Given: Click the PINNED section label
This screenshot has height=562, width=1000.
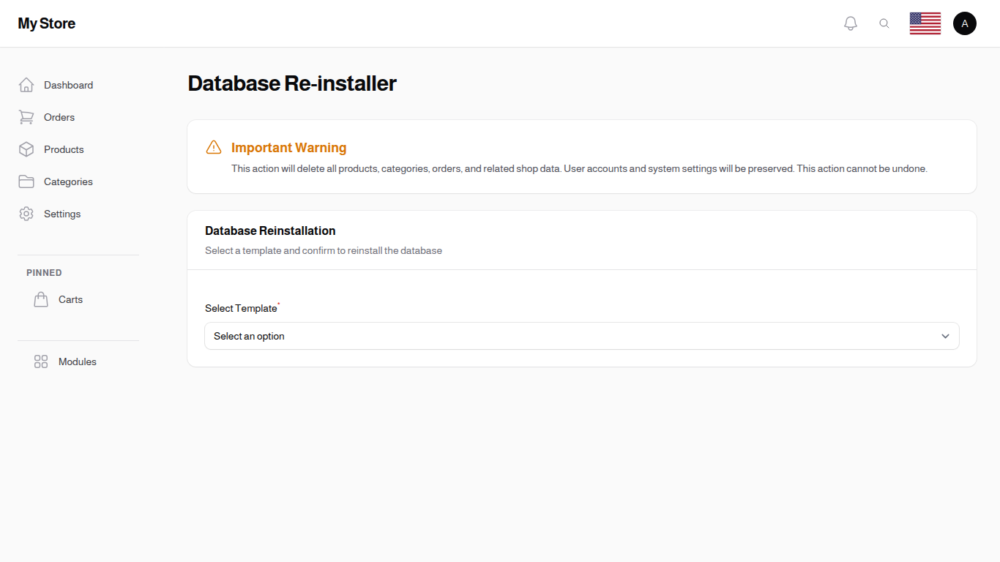Looking at the screenshot, I should [x=44, y=272].
